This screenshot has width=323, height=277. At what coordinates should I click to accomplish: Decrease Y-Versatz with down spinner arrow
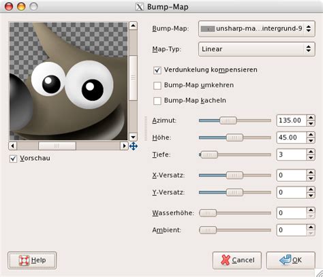311,195
